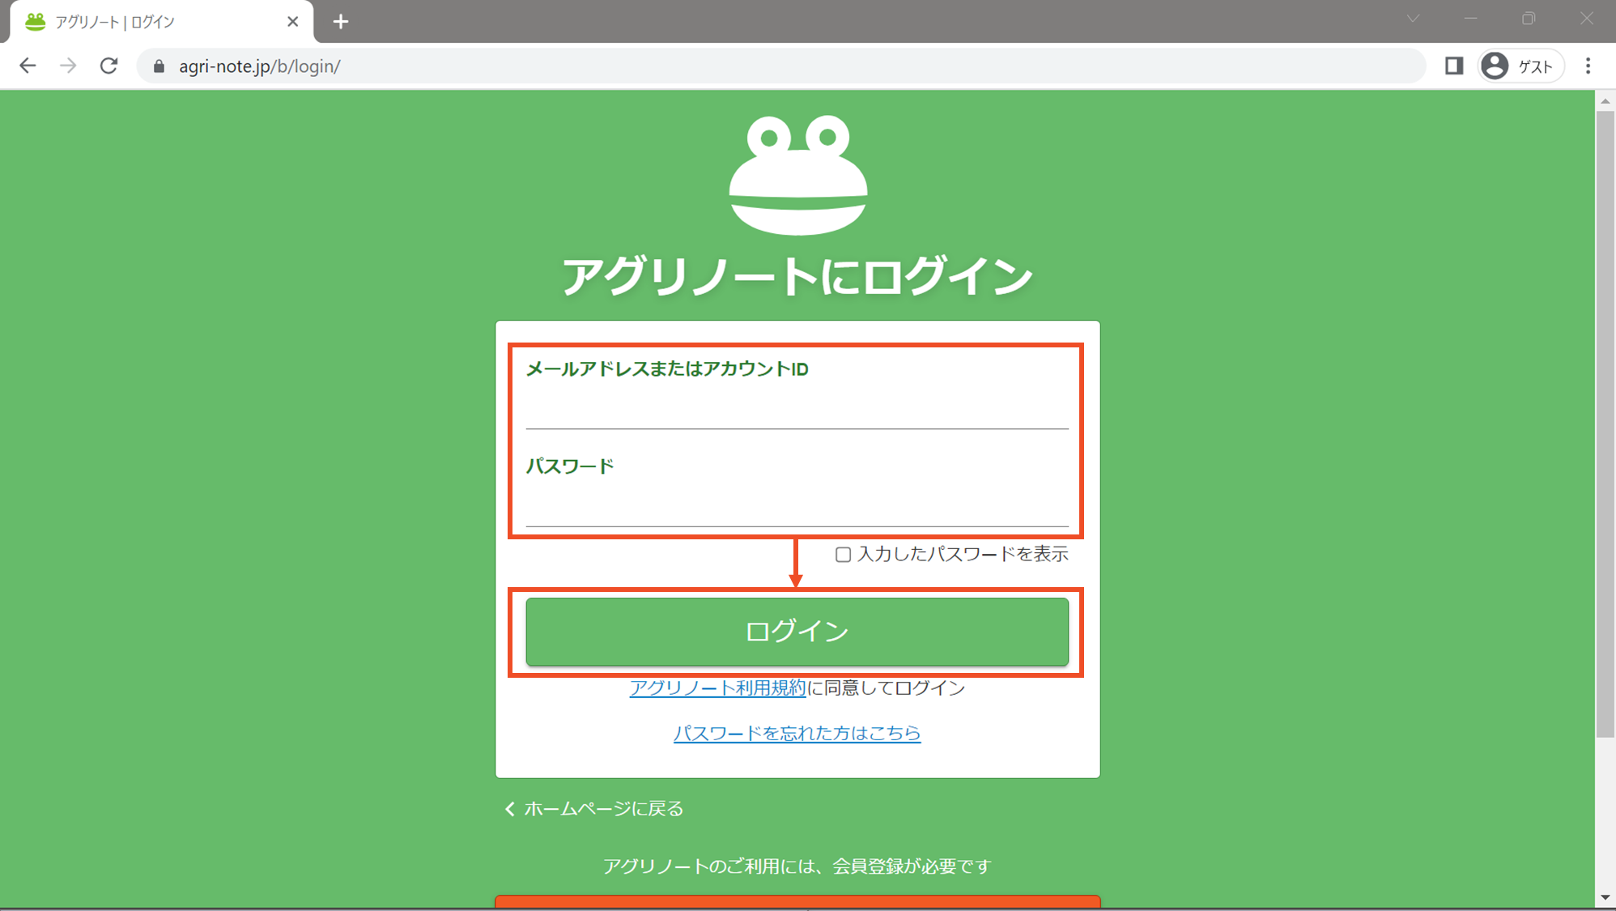Viewport: 1616px width, 911px height.
Task: Open パスワードを忘れた方はこちら link
Action: coord(797,734)
